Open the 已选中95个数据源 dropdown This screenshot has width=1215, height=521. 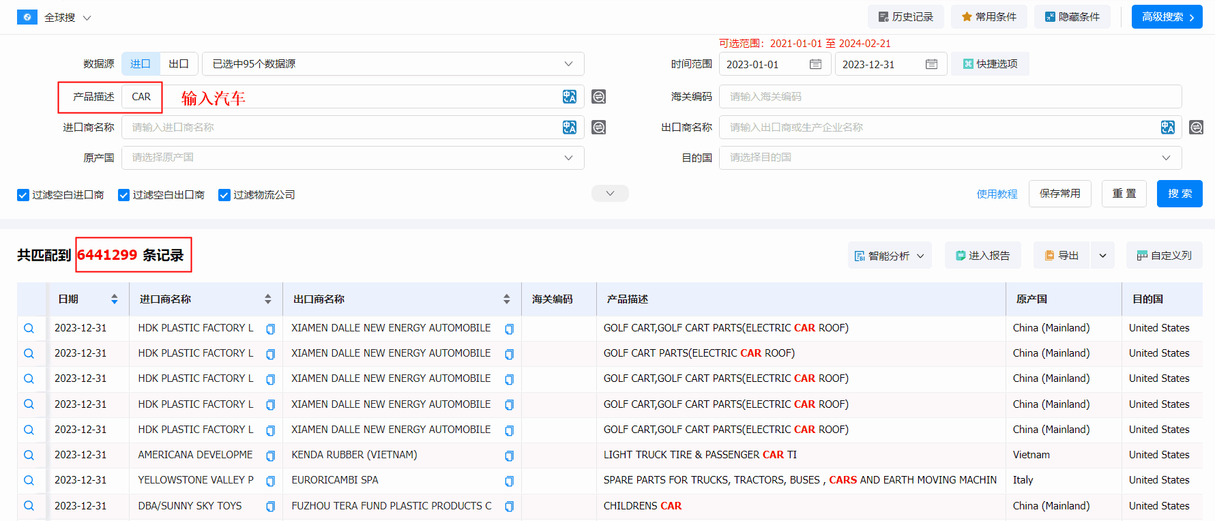point(392,64)
